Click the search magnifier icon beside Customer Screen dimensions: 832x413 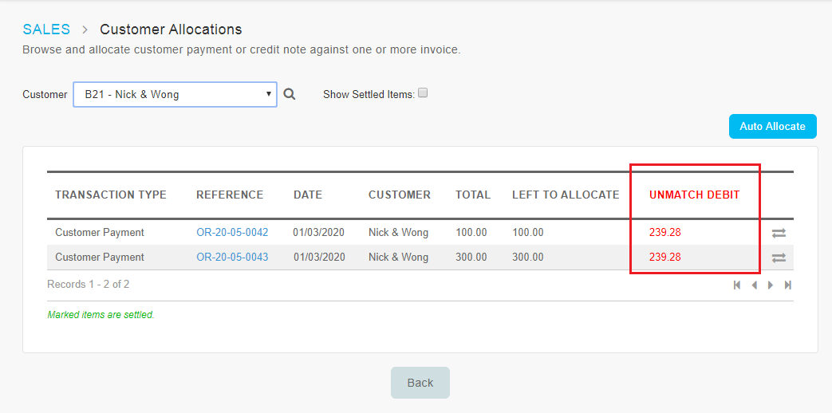click(290, 94)
